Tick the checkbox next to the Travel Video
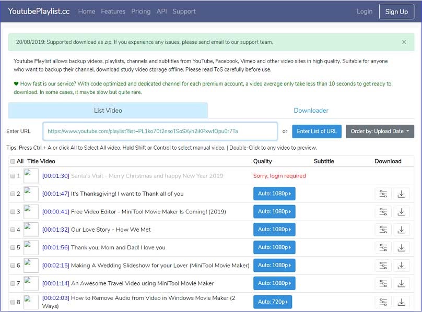Screen dimensions: 422x312 click(x=13, y=283)
